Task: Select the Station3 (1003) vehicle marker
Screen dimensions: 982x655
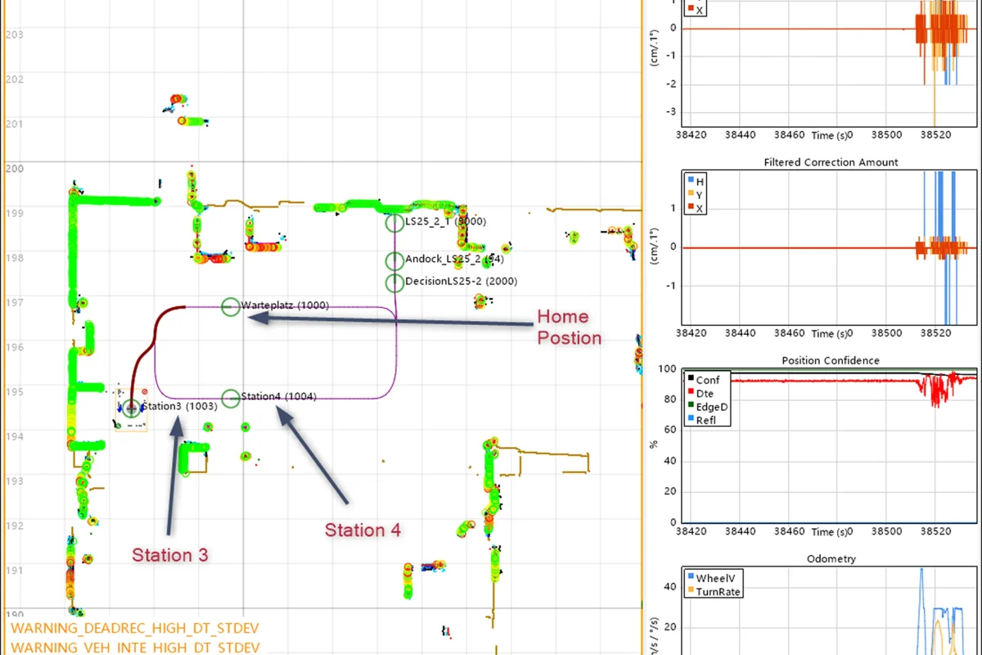Action: (x=132, y=408)
